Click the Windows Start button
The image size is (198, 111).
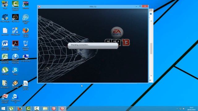coord(3,109)
